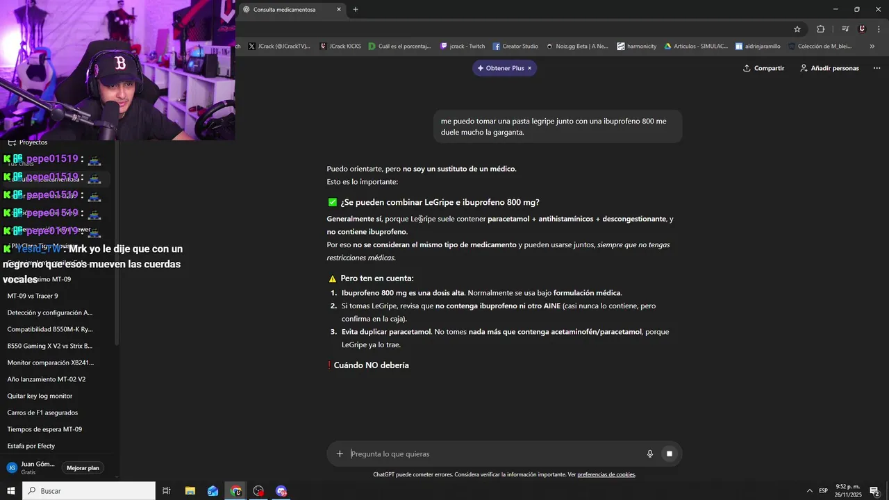Dismiss the Obtener Plus pill with its x
The image size is (889, 500).
(x=530, y=68)
